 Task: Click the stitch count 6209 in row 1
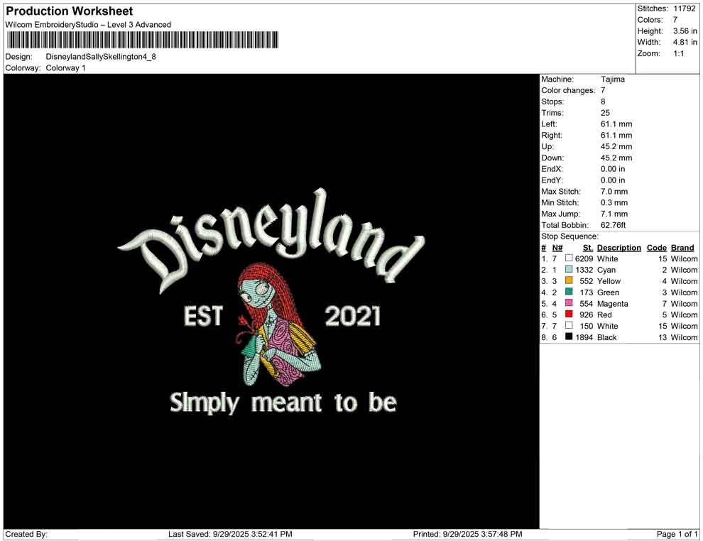click(x=584, y=258)
